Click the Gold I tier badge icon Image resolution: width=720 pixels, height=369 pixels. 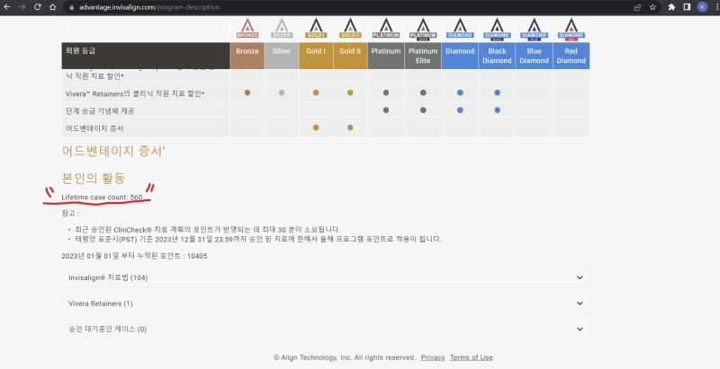point(316,29)
